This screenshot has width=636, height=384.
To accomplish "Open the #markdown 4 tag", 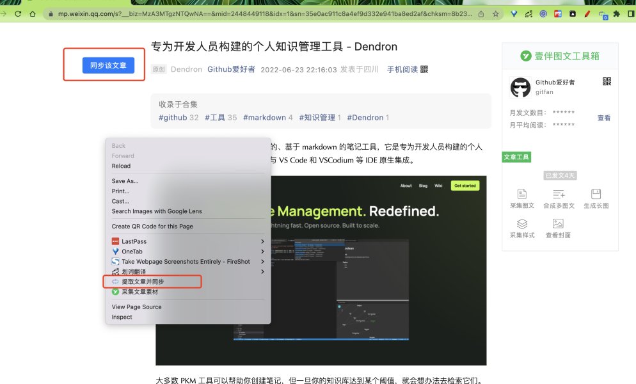I will [x=267, y=117].
